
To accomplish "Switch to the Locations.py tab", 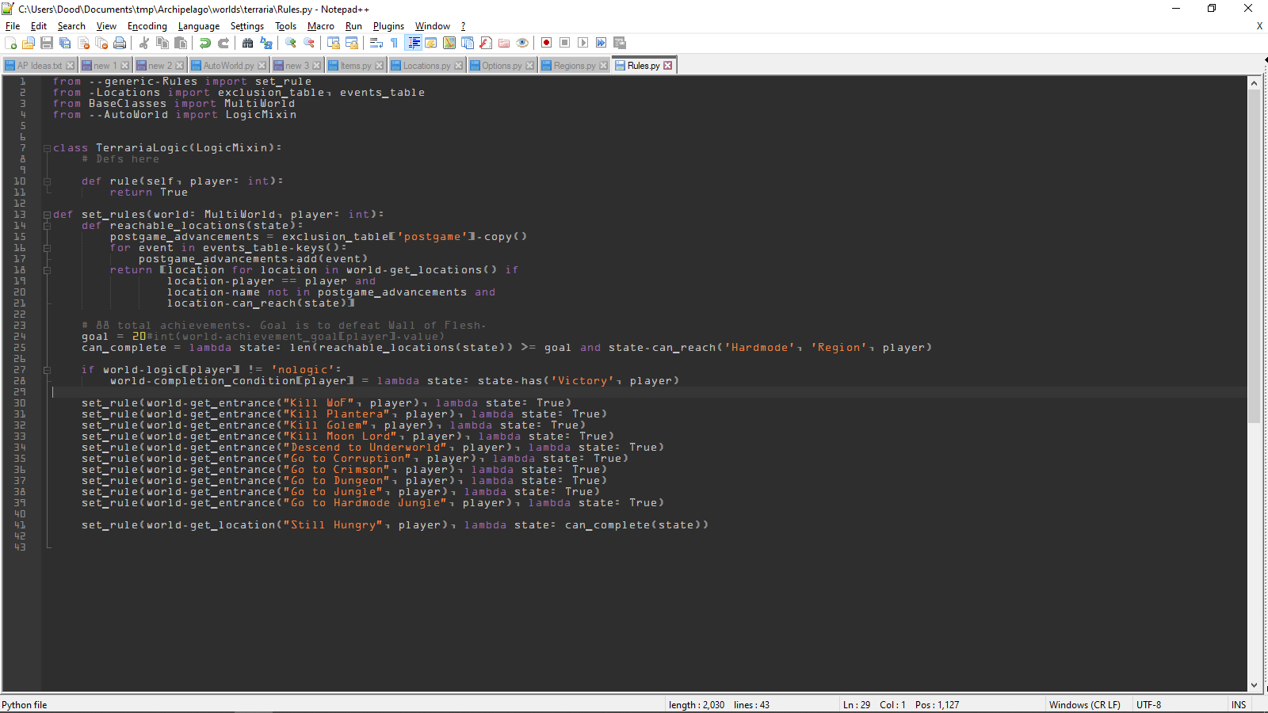I will coord(426,65).
